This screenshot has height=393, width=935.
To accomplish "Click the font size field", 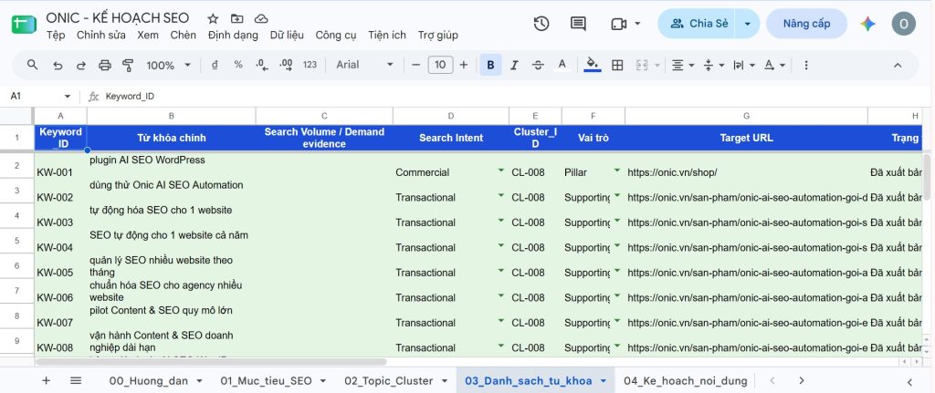I will pos(440,65).
